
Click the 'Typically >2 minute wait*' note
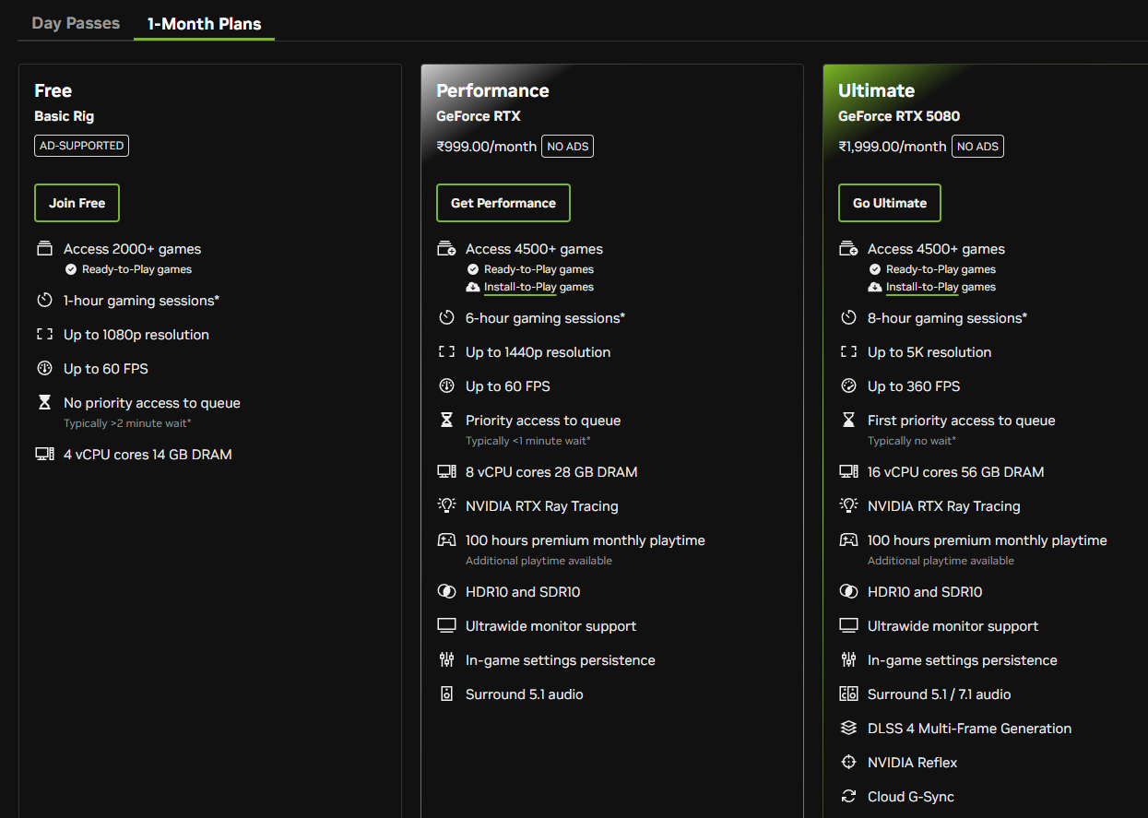click(x=127, y=423)
